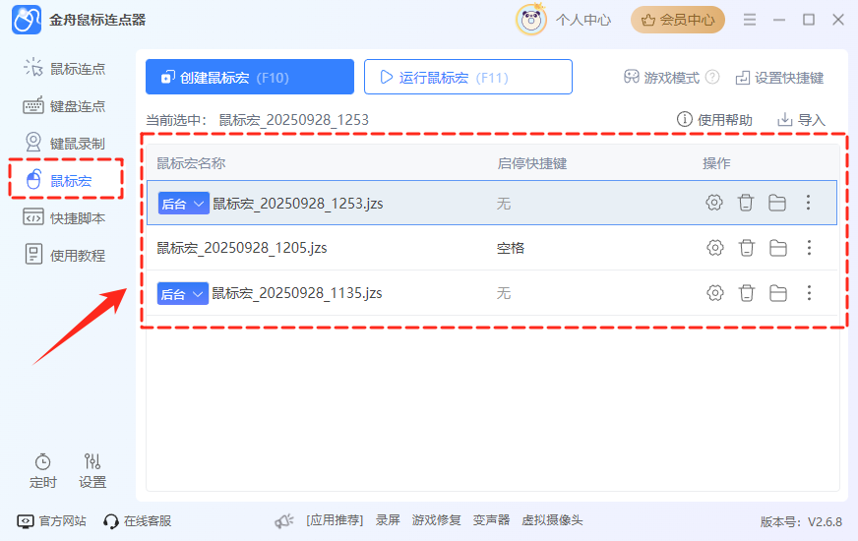
Task: Click the 操作 column header
Action: 716,163
